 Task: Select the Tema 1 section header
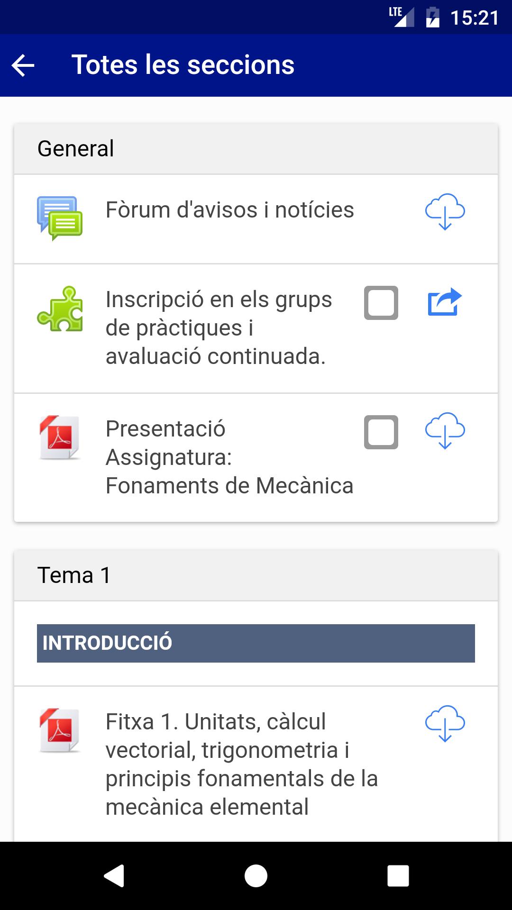[256, 575]
